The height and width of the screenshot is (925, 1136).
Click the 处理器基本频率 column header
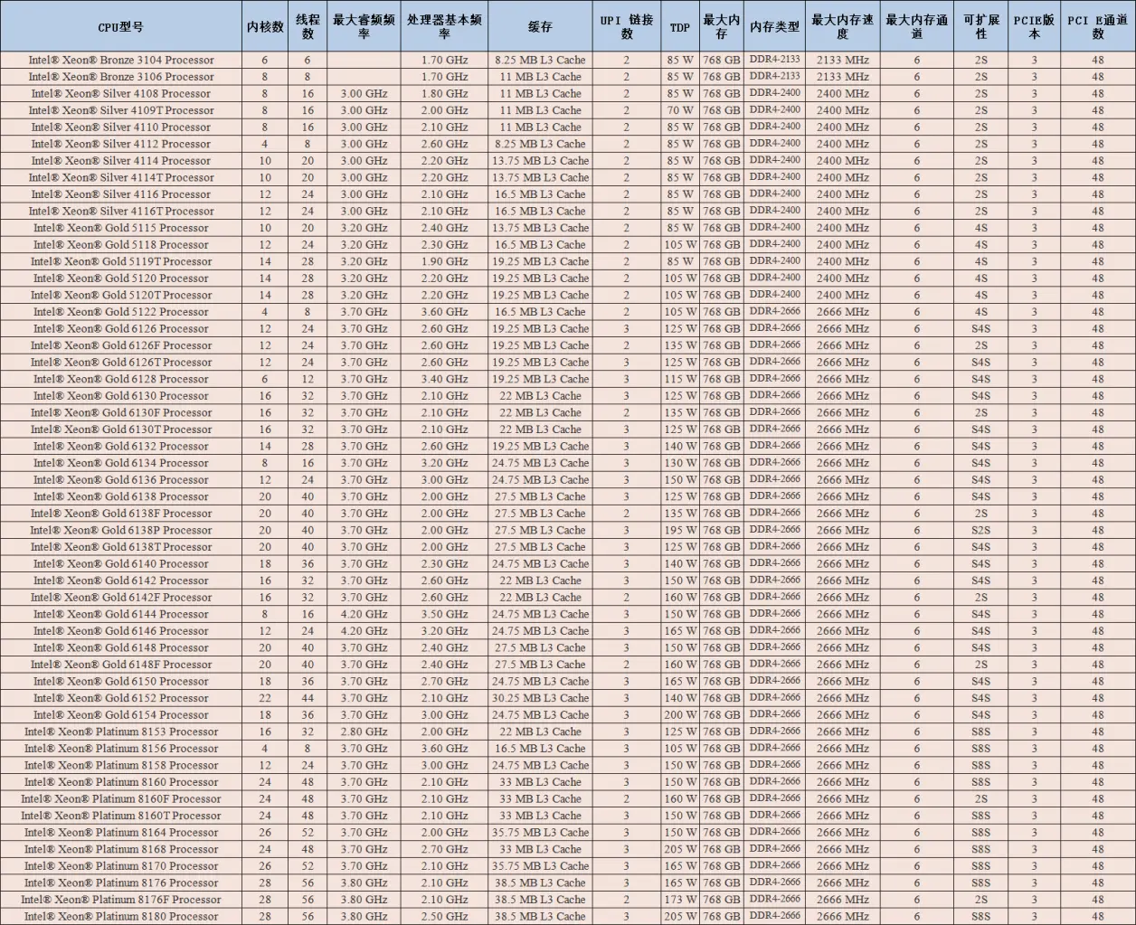tap(444, 26)
